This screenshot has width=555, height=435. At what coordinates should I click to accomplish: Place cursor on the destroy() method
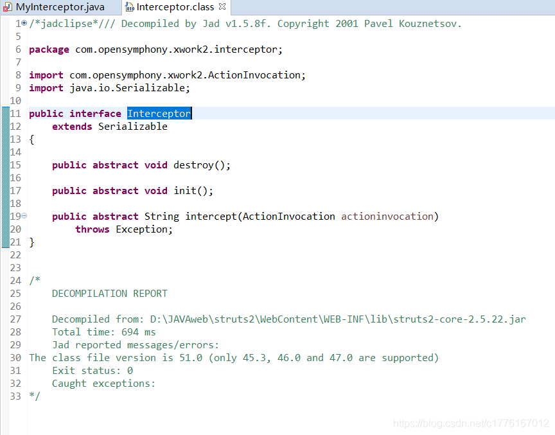click(193, 165)
